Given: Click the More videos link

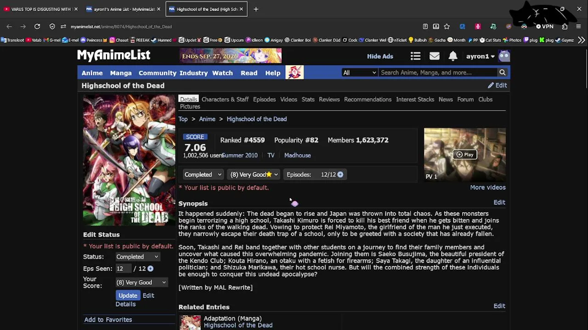Looking at the screenshot, I should [488, 187].
